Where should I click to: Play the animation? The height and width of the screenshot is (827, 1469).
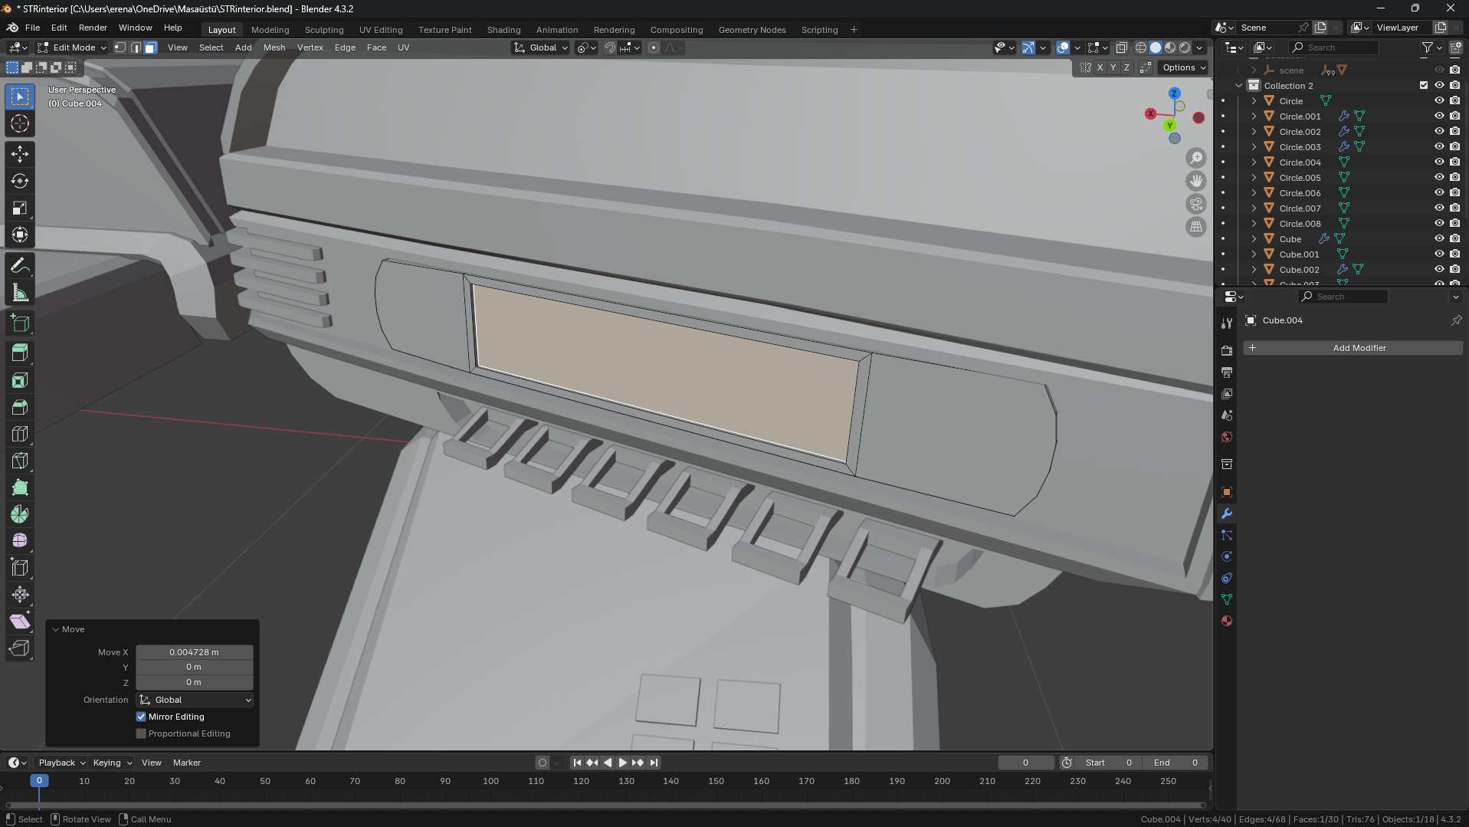click(622, 763)
